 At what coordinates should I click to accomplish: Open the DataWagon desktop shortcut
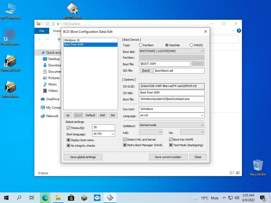click(x=10, y=37)
